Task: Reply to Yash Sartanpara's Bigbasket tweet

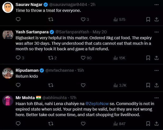Action: click(x=18, y=58)
